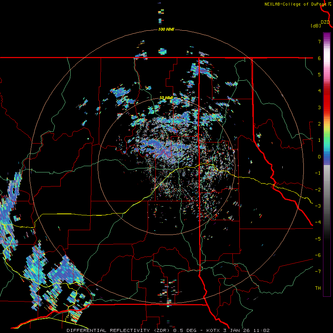This screenshot has height=333, width=333.
Task: Click the -2 value on the color scale
Action: tap(318, 190)
